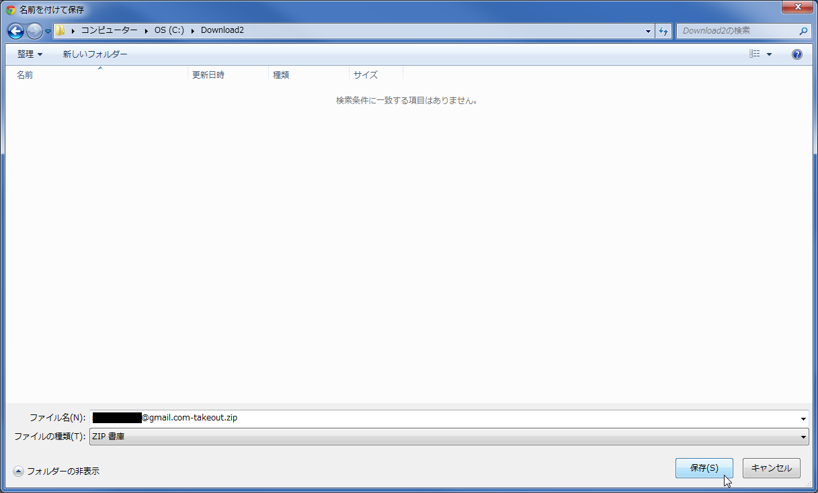The height and width of the screenshot is (493, 818).
Task: Click the Forward navigation arrow
Action: coord(34,31)
